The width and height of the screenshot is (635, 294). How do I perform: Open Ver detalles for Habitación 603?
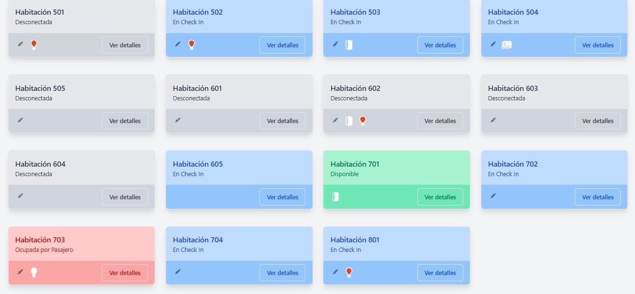click(598, 120)
